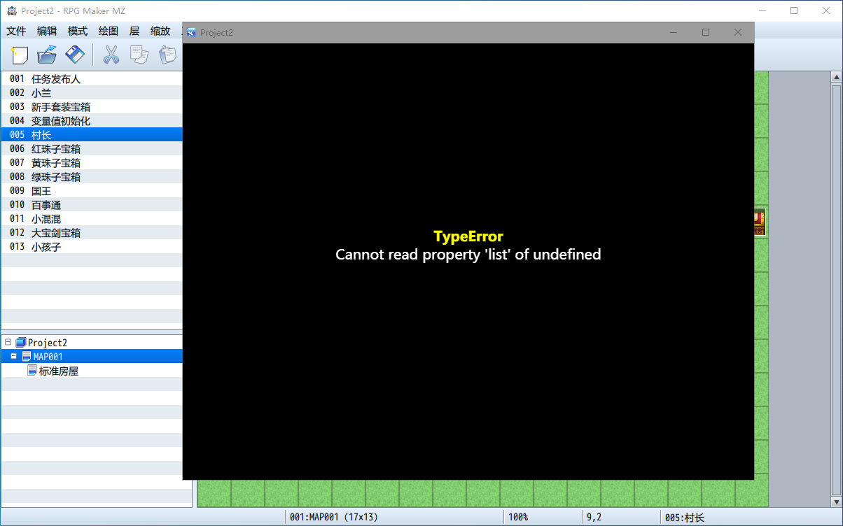The height and width of the screenshot is (526, 843).
Task: Open the 缩放 menu
Action: click(x=160, y=31)
